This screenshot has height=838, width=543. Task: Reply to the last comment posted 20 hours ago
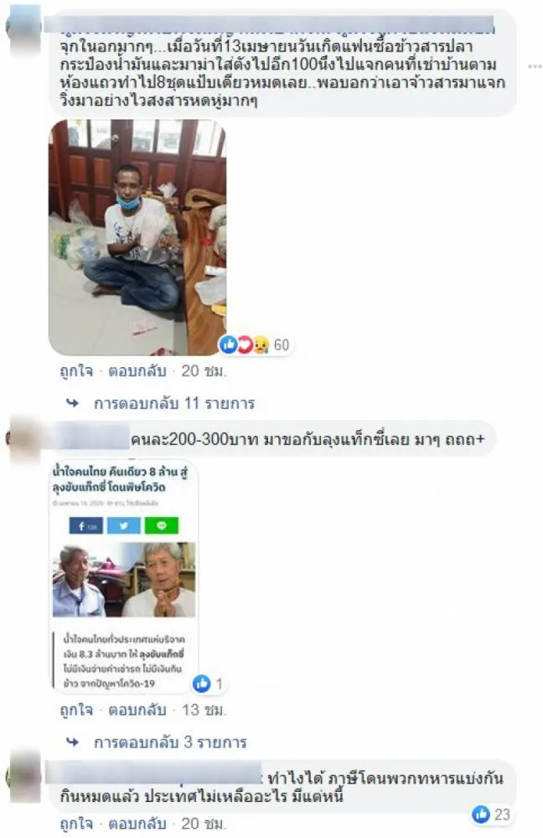137,824
